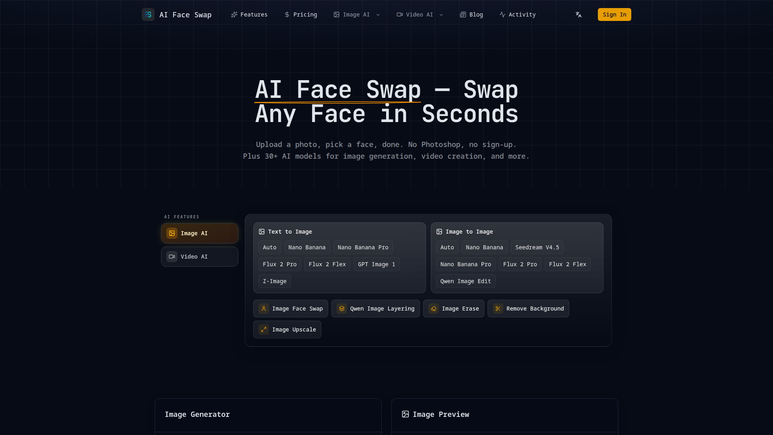Open the Pricing menu item
This screenshot has height=435, width=773.
(x=301, y=14)
